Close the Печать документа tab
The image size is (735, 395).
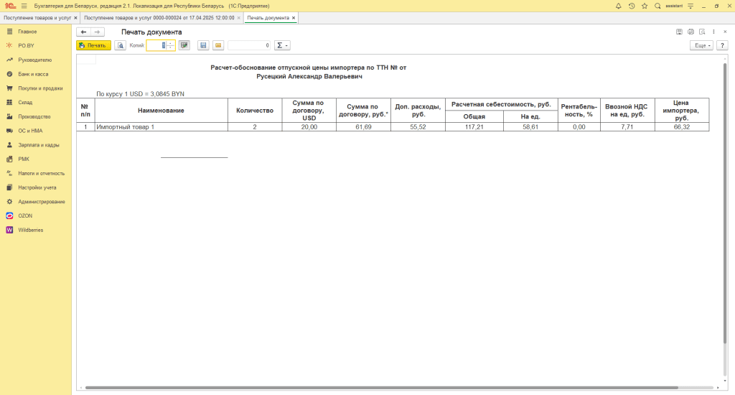click(x=294, y=18)
